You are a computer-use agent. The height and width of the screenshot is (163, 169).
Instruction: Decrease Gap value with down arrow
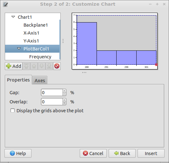[x=64, y=94]
